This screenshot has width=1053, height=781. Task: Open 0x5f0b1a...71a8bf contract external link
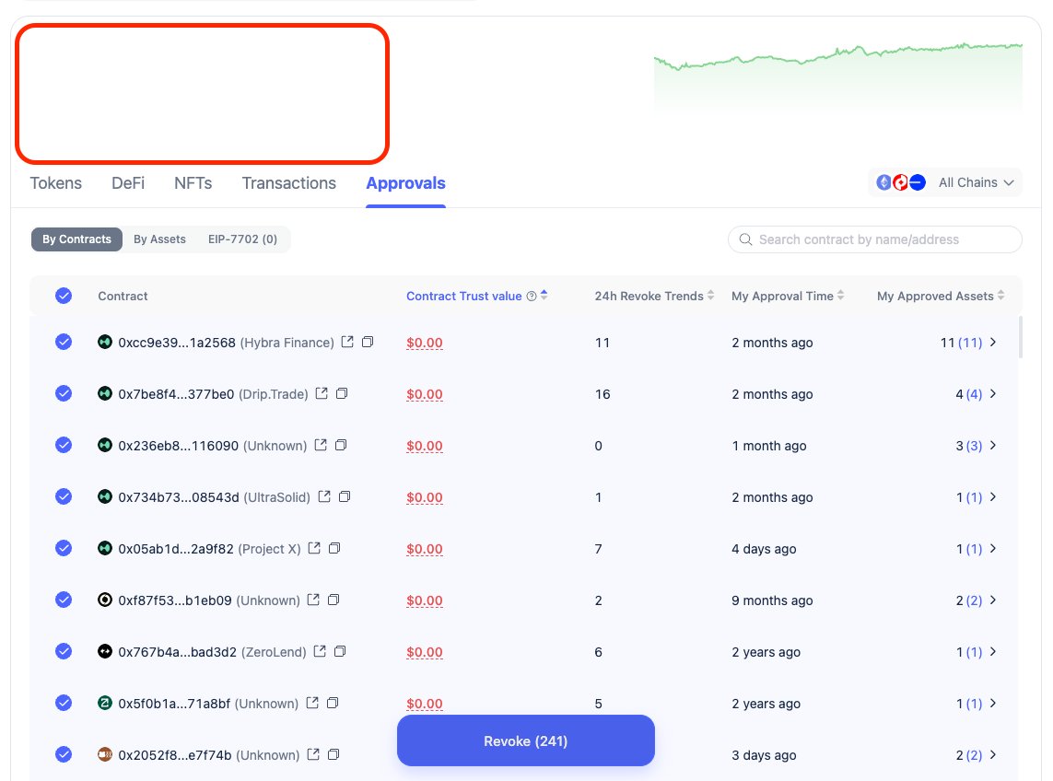tap(312, 703)
